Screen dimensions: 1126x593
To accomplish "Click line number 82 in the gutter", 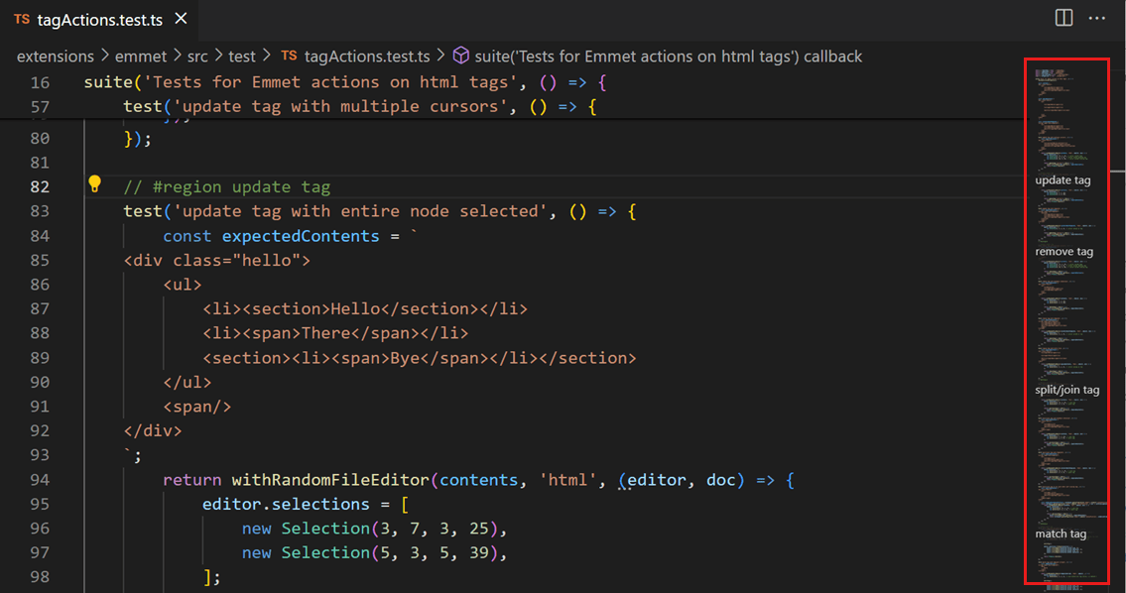I will click(40, 186).
